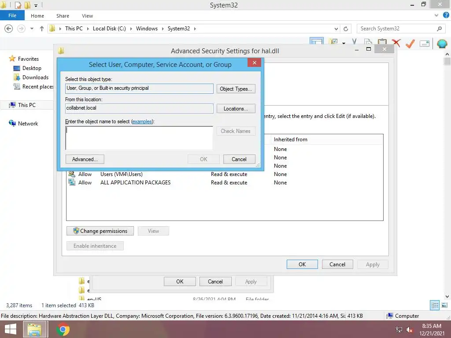Click the Copy toolbar icon
451x338 pixels.
click(368, 43)
